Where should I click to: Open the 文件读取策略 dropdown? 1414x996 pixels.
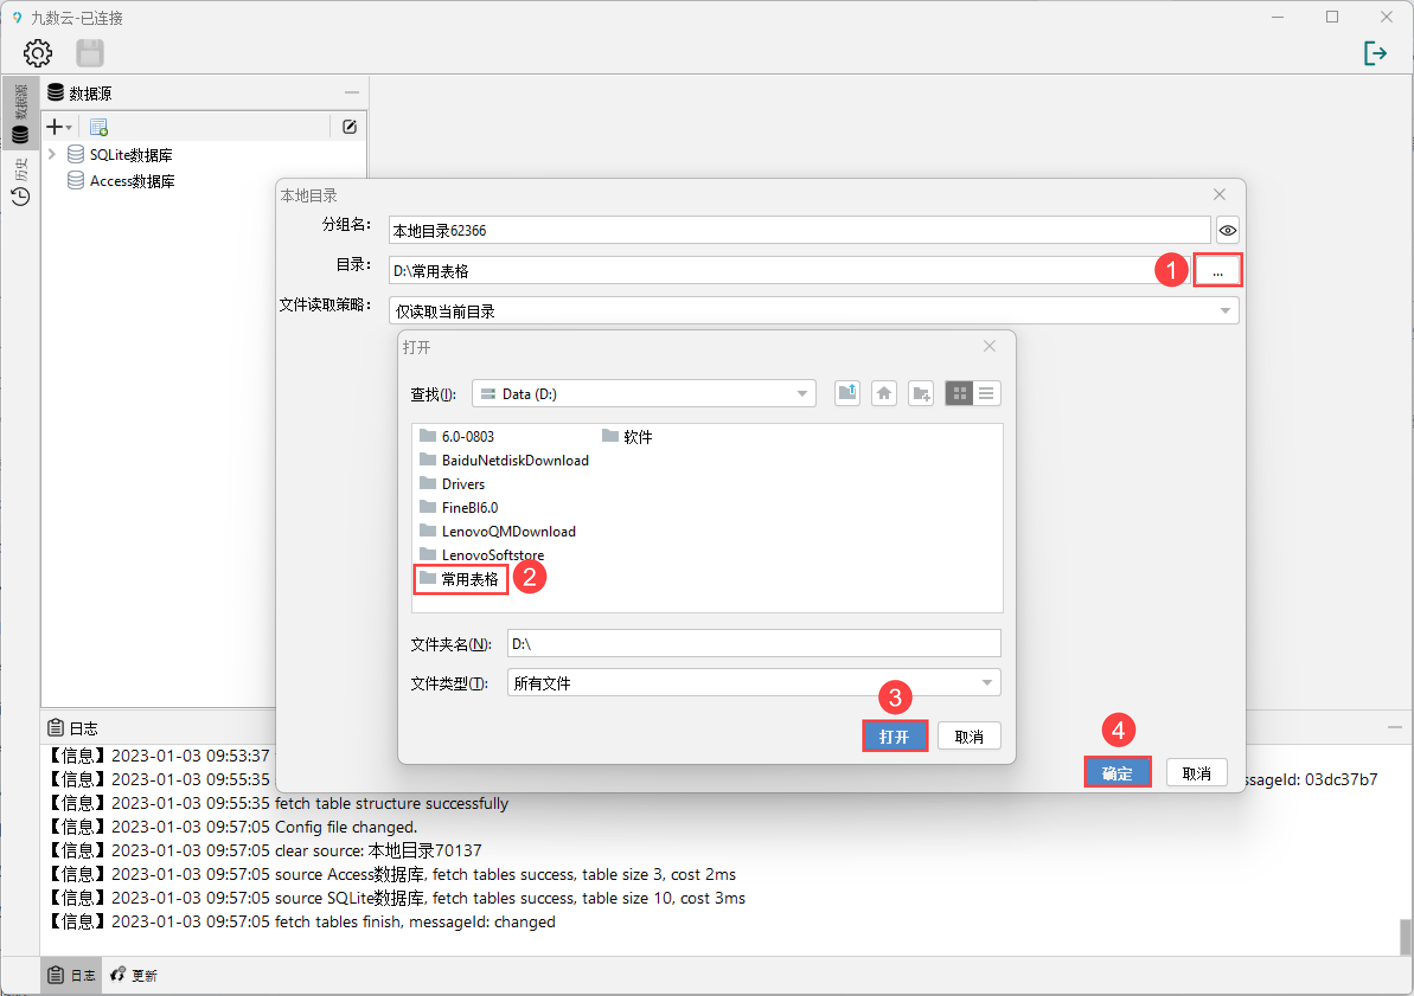(x=1224, y=311)
